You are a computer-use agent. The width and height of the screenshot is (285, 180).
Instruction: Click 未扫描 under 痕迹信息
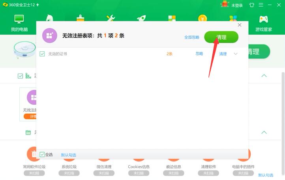(x=174, y=173)
